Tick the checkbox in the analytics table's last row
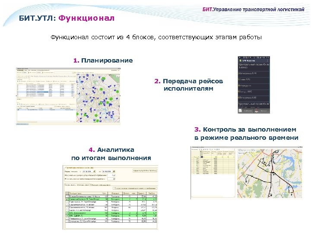This screenshot has height=233, width=311. coord(67,221)
